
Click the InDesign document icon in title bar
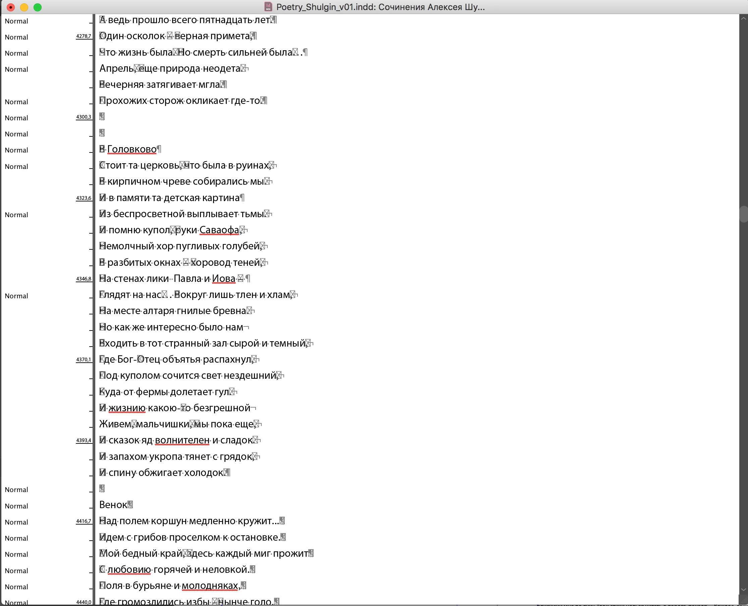268,7
